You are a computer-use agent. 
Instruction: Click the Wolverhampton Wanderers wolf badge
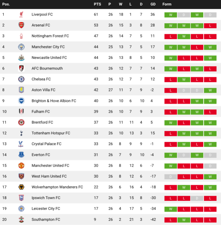(x=21, y=187)
